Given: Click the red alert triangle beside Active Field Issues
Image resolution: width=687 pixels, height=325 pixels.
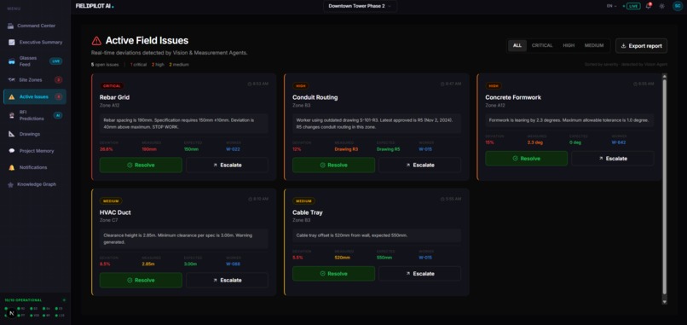Looking at the screenshot, I should click(96, 41).
